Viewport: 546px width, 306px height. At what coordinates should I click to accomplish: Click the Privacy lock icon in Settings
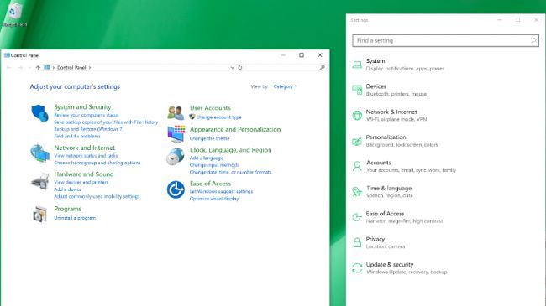point(357,242)
